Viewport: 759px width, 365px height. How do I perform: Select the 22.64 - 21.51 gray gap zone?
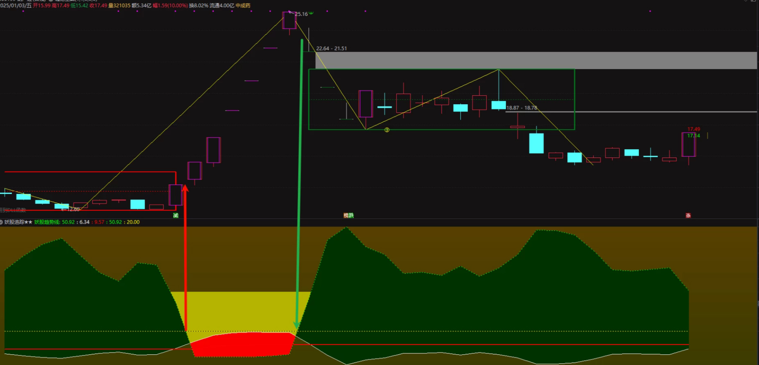pyautogui.click(x=535, y=60)
